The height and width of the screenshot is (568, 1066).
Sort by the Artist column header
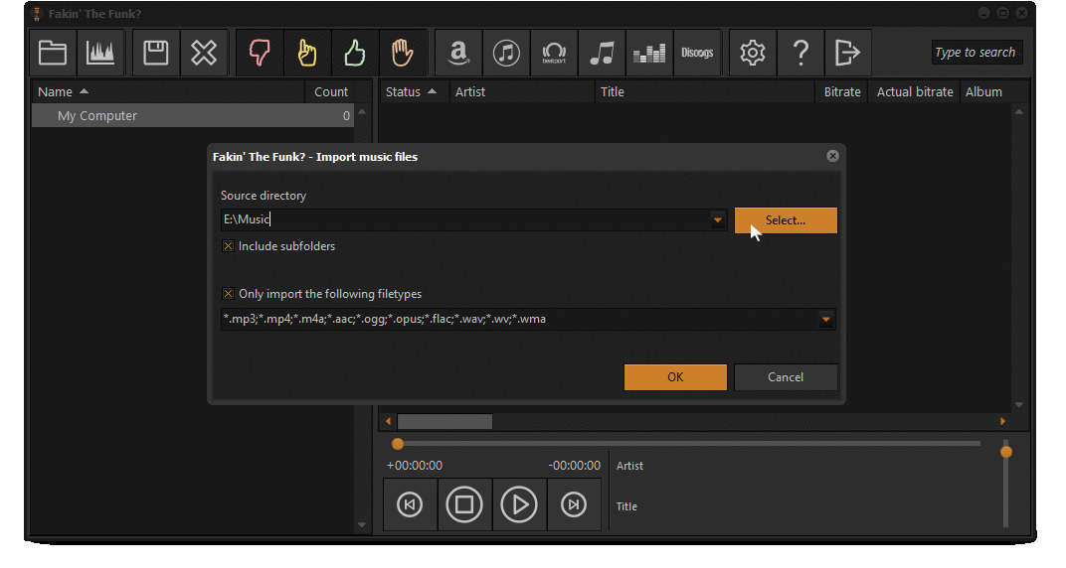coord(521,91)
